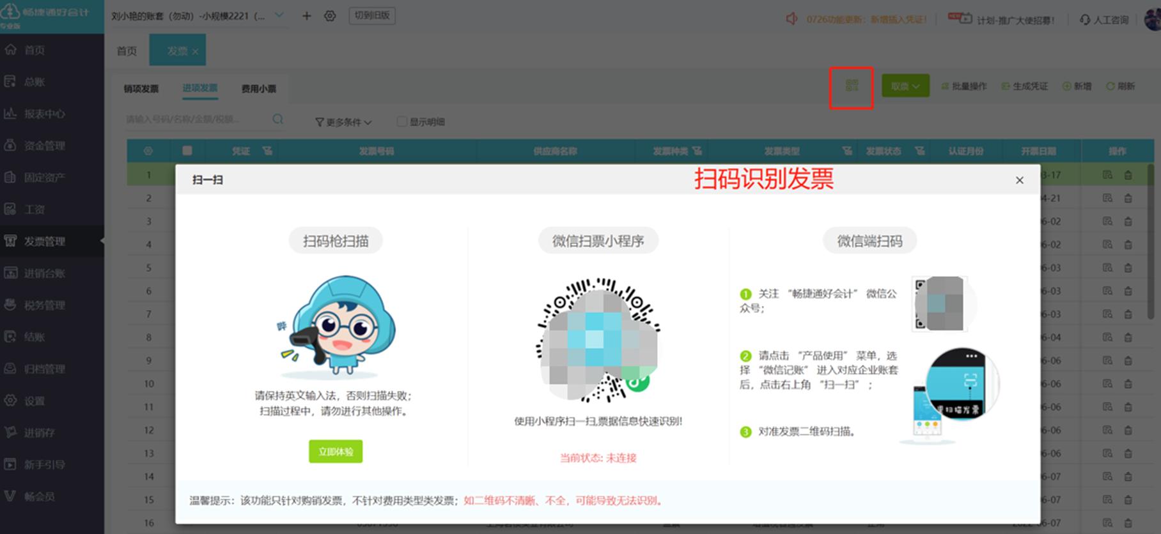Open the 计划-推广大使招募 link
This screenshot has width=1161, height=534.
click(x=1001, y=20)
